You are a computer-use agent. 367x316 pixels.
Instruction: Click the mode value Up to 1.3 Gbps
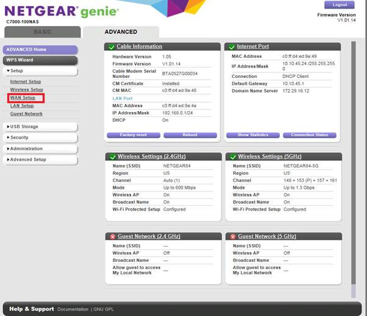coord(299,188)
